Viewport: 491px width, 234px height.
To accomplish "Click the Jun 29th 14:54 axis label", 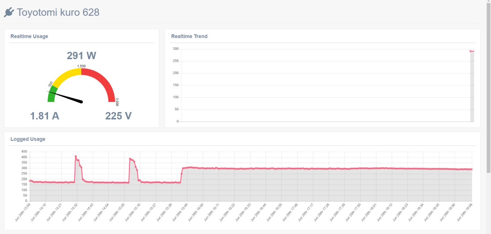I will pos(102,212).
